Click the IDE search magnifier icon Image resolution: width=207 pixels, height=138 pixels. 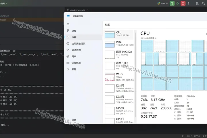204,3
